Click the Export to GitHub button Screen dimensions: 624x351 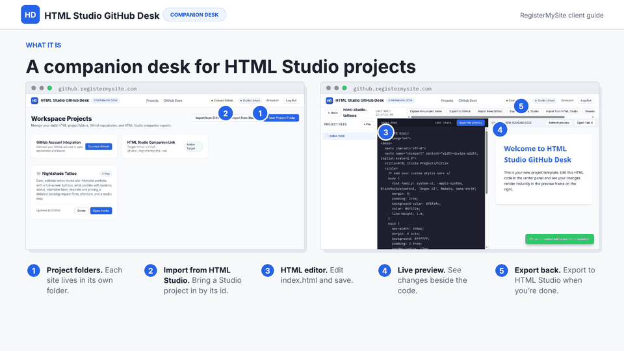pyautogui.click(x=460, y=111)
